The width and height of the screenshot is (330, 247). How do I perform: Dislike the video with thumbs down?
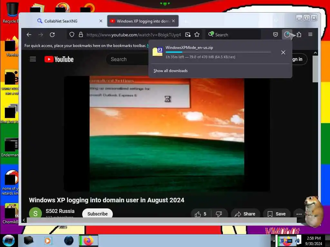pyautogui.click(x=219, y=214)
